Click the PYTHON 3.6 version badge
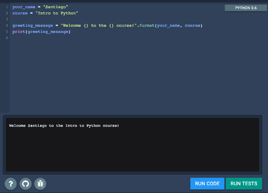This screenshot has width=268, height=193. point(246,8)
